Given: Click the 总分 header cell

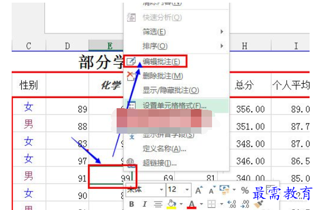Looking at the screenshot, I should [x=250, y=85].
